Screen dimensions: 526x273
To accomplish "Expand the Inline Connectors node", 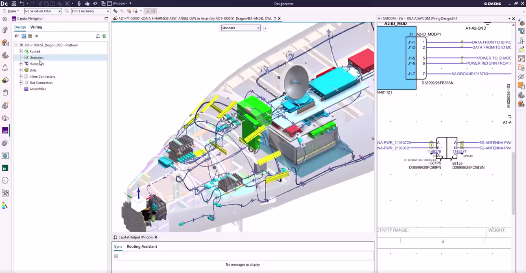I will click(21, 76).
